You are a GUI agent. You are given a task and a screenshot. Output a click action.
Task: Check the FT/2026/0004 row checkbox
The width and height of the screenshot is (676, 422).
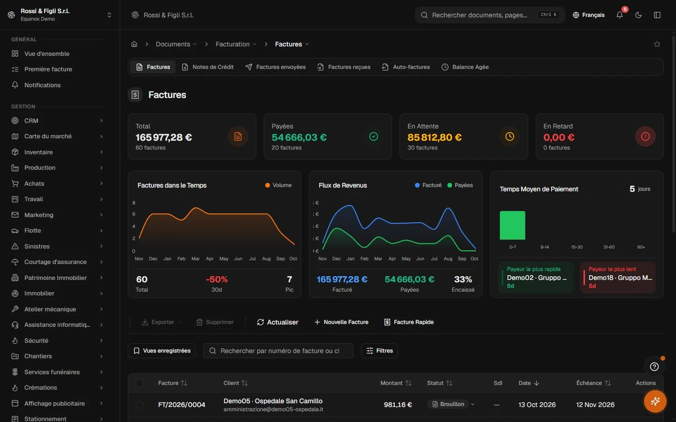139,404
